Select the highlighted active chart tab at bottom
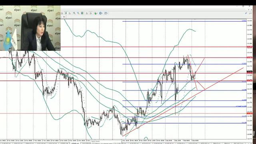The width and height of the screenshot is (256, 144). point(75,143)
